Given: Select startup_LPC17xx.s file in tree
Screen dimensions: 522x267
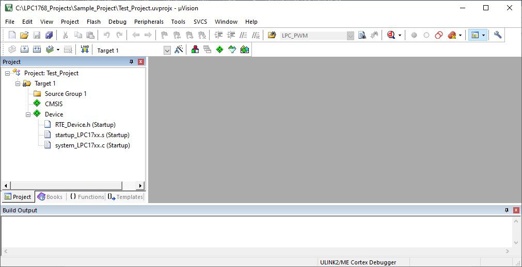Looking at the screenshot, I should [92, 135].
